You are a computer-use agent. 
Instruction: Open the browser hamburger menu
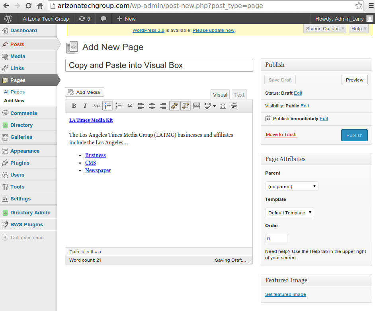[371, 6]
